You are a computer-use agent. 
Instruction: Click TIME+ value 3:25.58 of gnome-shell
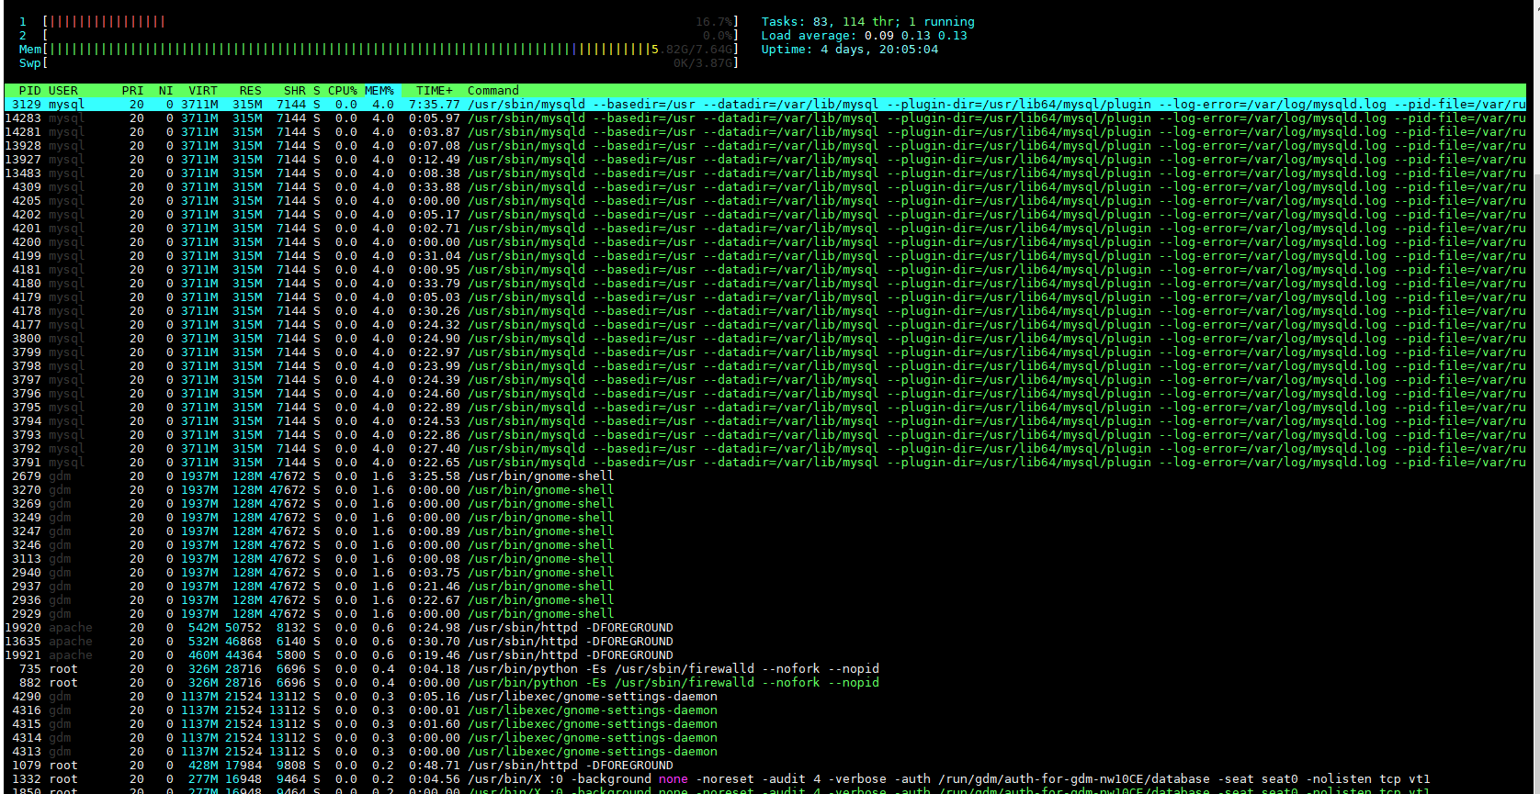435,476
